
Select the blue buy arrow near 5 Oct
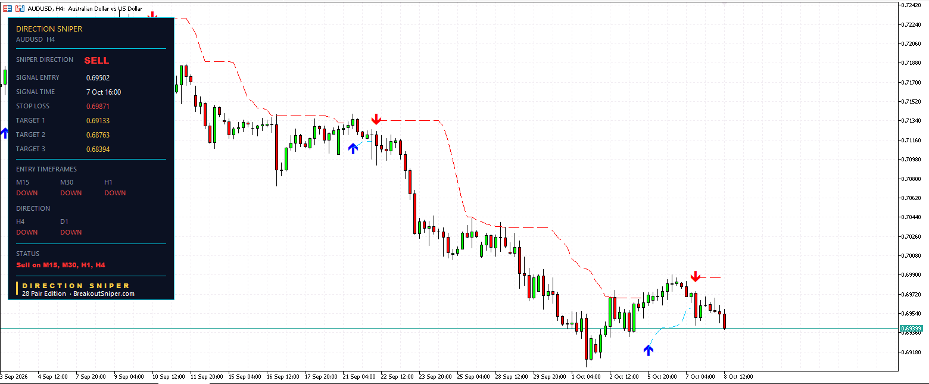pyautogui.click(x=649, y=350)
